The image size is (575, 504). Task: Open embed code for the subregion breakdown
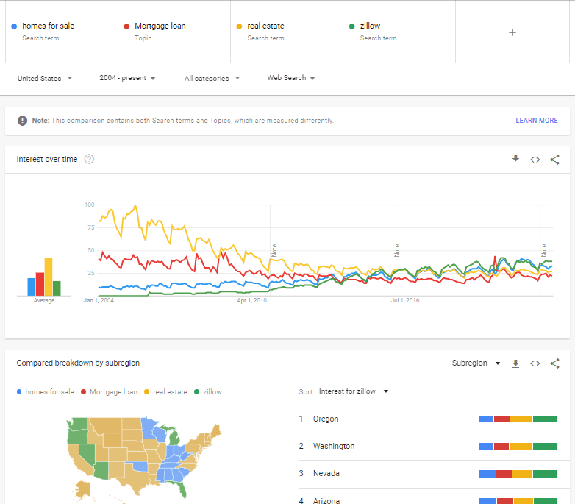[535, 363]
